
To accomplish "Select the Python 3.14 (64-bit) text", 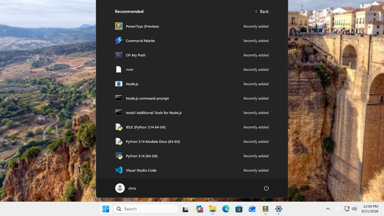I will pos(142,156).
